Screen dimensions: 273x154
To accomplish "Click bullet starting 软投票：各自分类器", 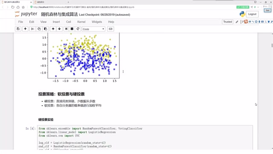I will tap(73, 106).
